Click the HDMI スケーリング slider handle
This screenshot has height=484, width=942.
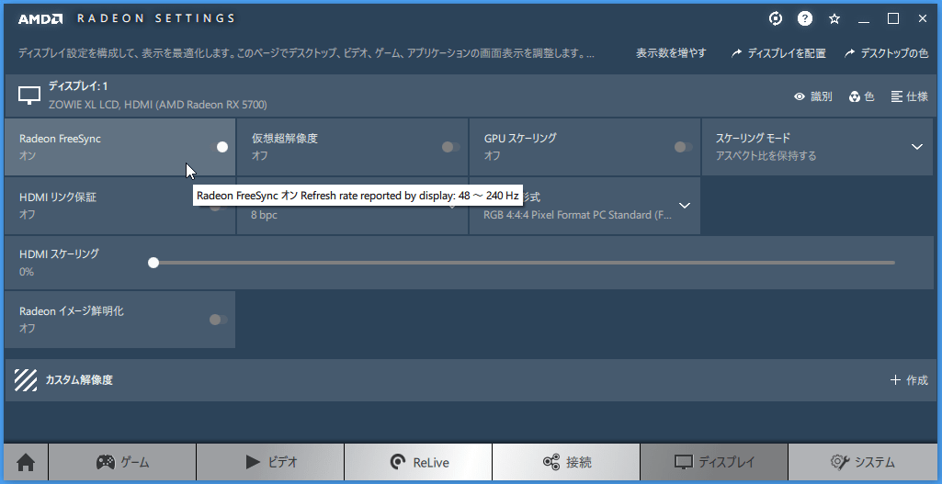click(x=153, y=263)
